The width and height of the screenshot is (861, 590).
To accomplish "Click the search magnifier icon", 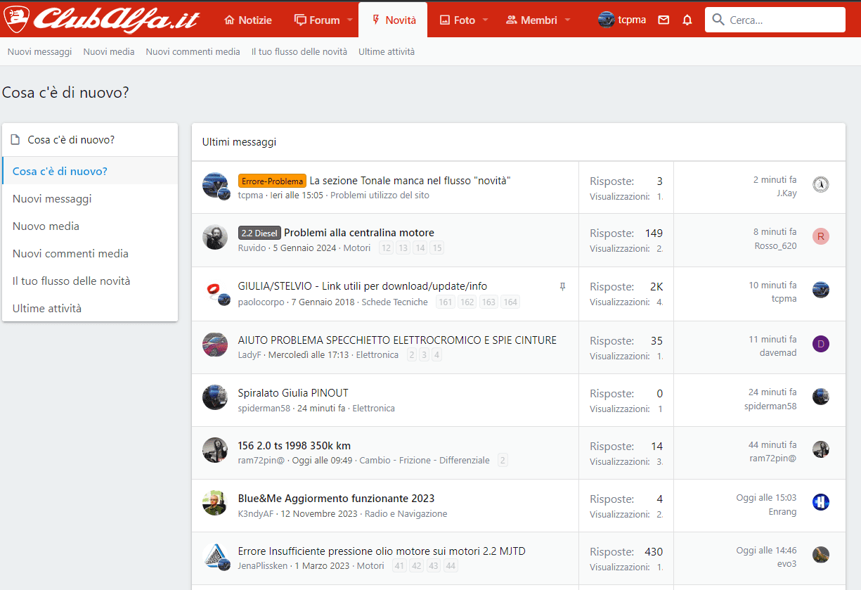I will pos(718,20).
